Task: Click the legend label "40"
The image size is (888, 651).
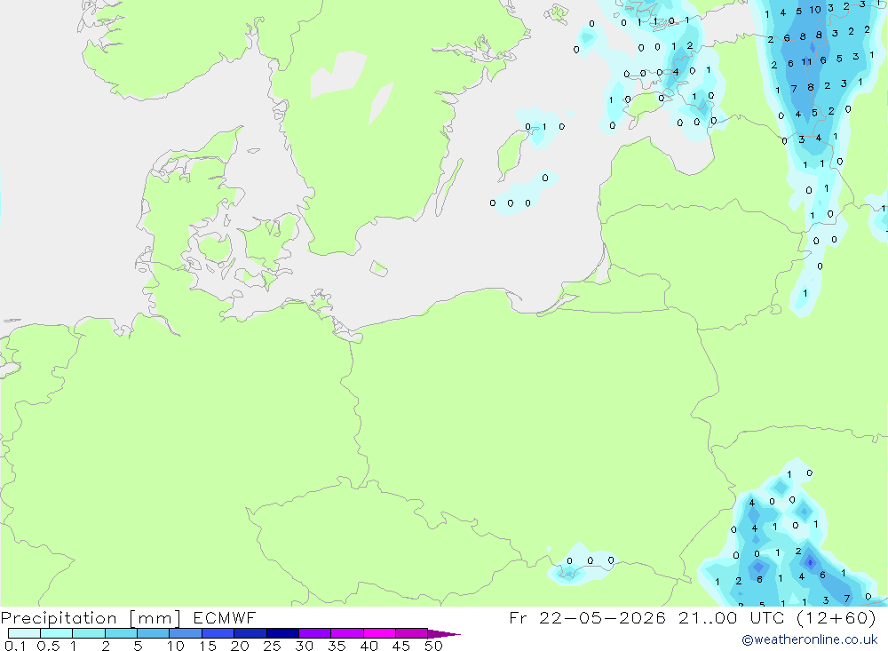Action: pos(369,646)
